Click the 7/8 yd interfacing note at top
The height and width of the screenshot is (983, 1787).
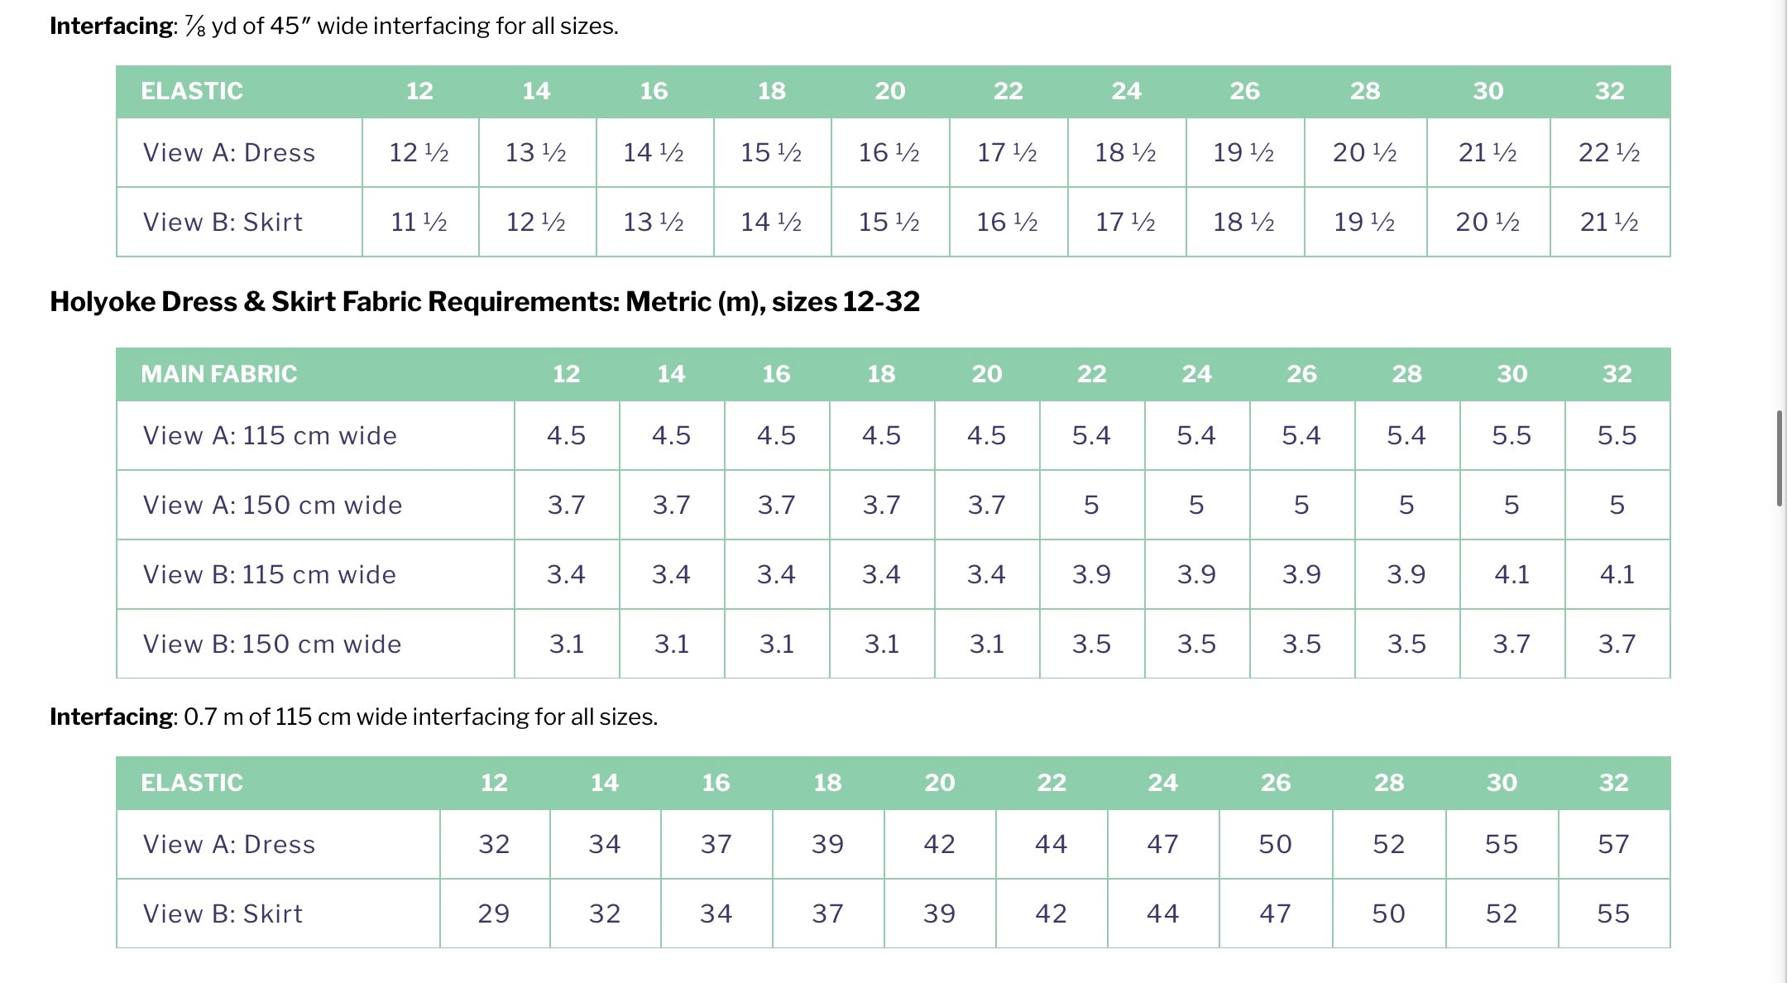point(333,26)
